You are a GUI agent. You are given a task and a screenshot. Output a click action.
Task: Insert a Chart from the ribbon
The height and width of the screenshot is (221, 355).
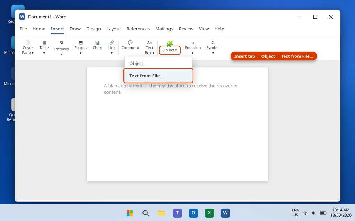coord(97,42)
